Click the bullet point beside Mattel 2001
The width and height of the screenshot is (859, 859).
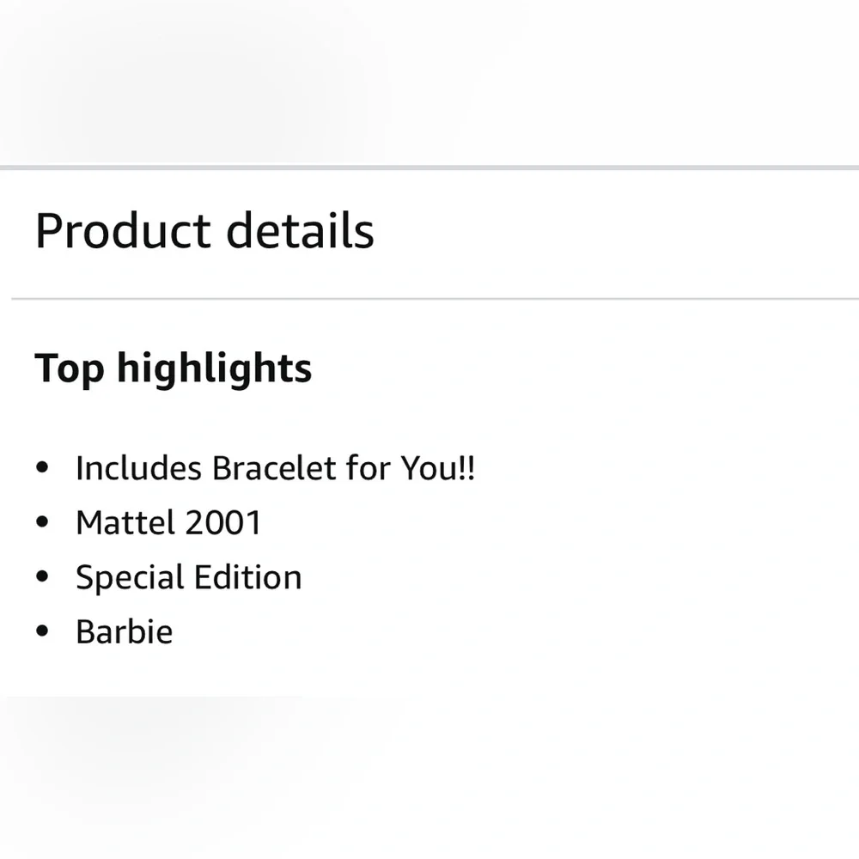43,523
